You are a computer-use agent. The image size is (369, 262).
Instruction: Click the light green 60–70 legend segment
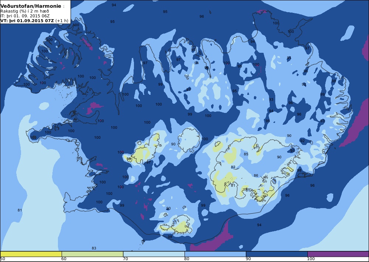point(92,254)
